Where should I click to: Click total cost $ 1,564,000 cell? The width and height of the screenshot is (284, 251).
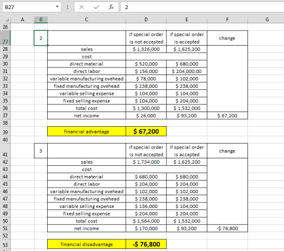[x=146, y=221]
